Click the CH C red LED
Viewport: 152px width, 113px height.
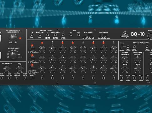tap(32, 65)
